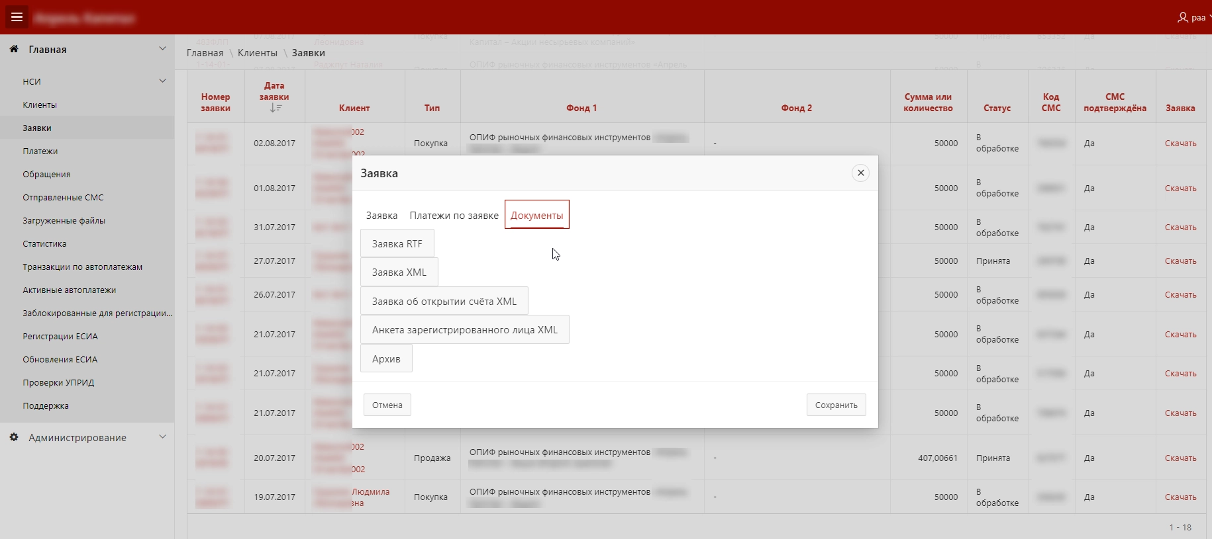1212x539 pixels.
Task: Switch to Платежи по заявке tab
Action: coord(454,216)
